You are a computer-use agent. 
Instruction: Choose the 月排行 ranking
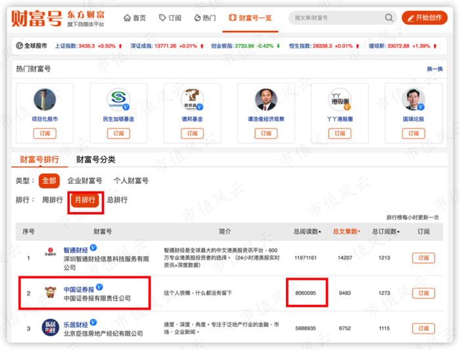(x=85, y=200)
